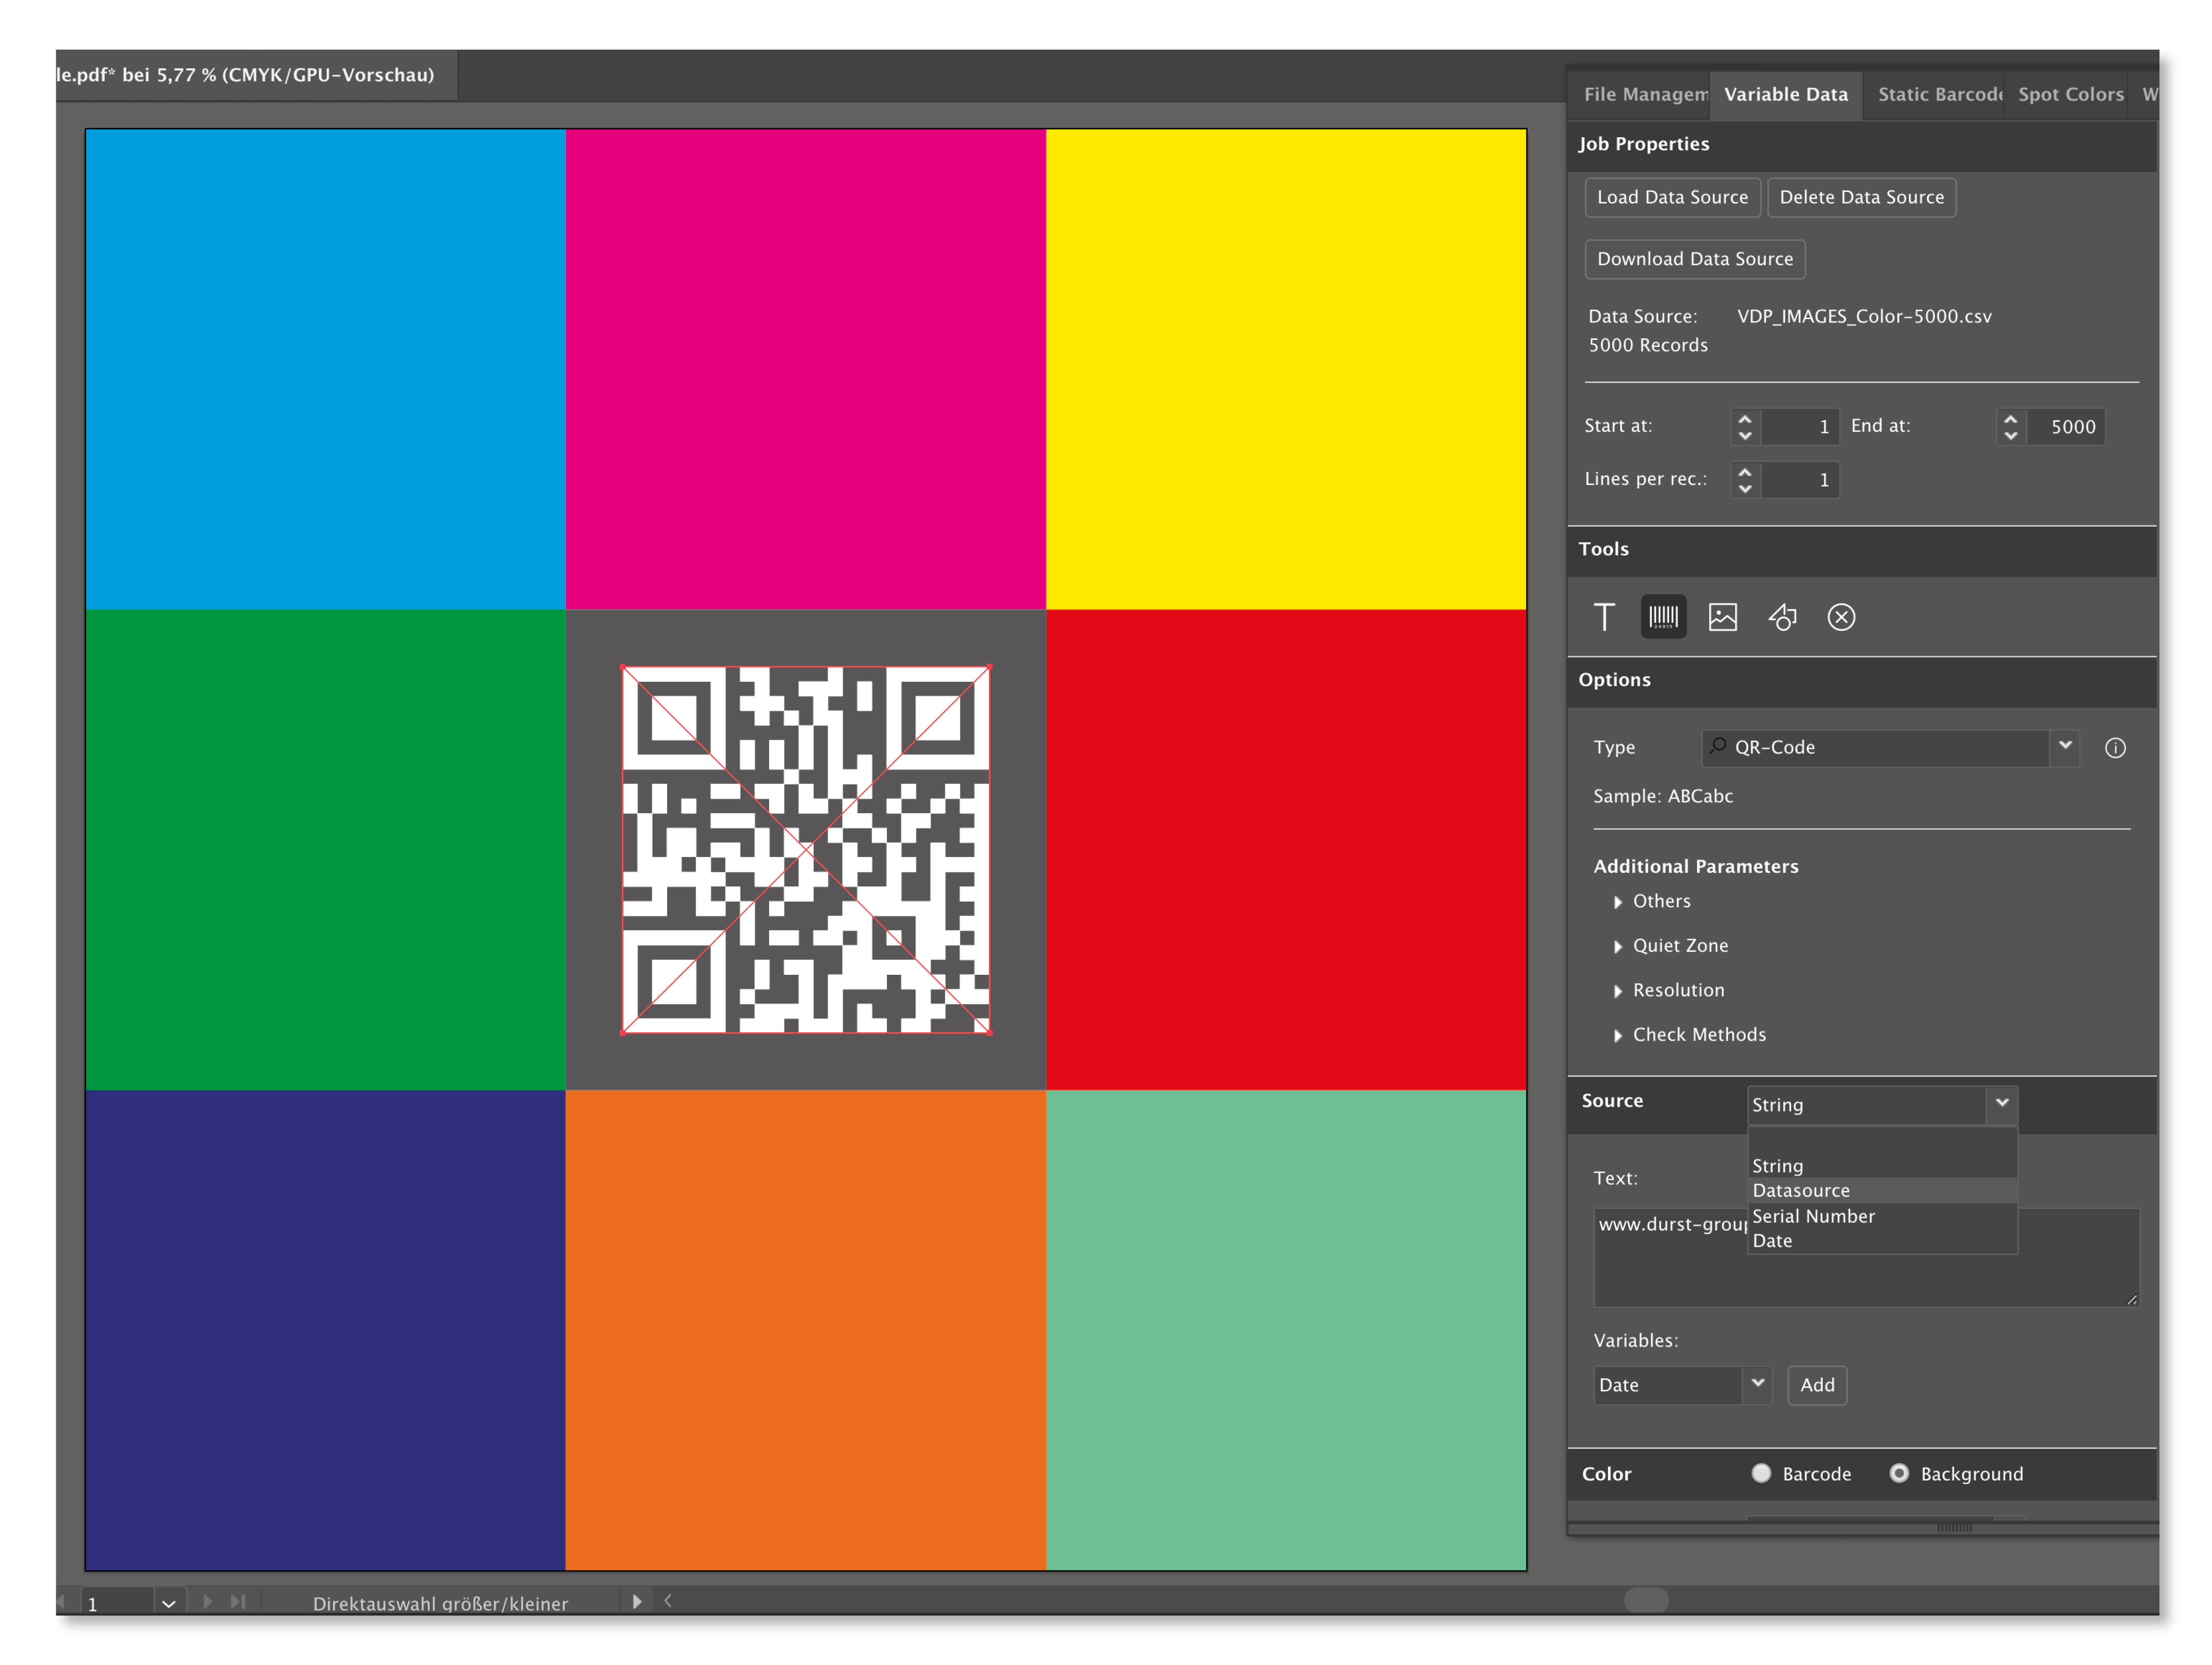Open status bar play arrow menu
The image size is (2212, 1665).
pos(637,1601)
